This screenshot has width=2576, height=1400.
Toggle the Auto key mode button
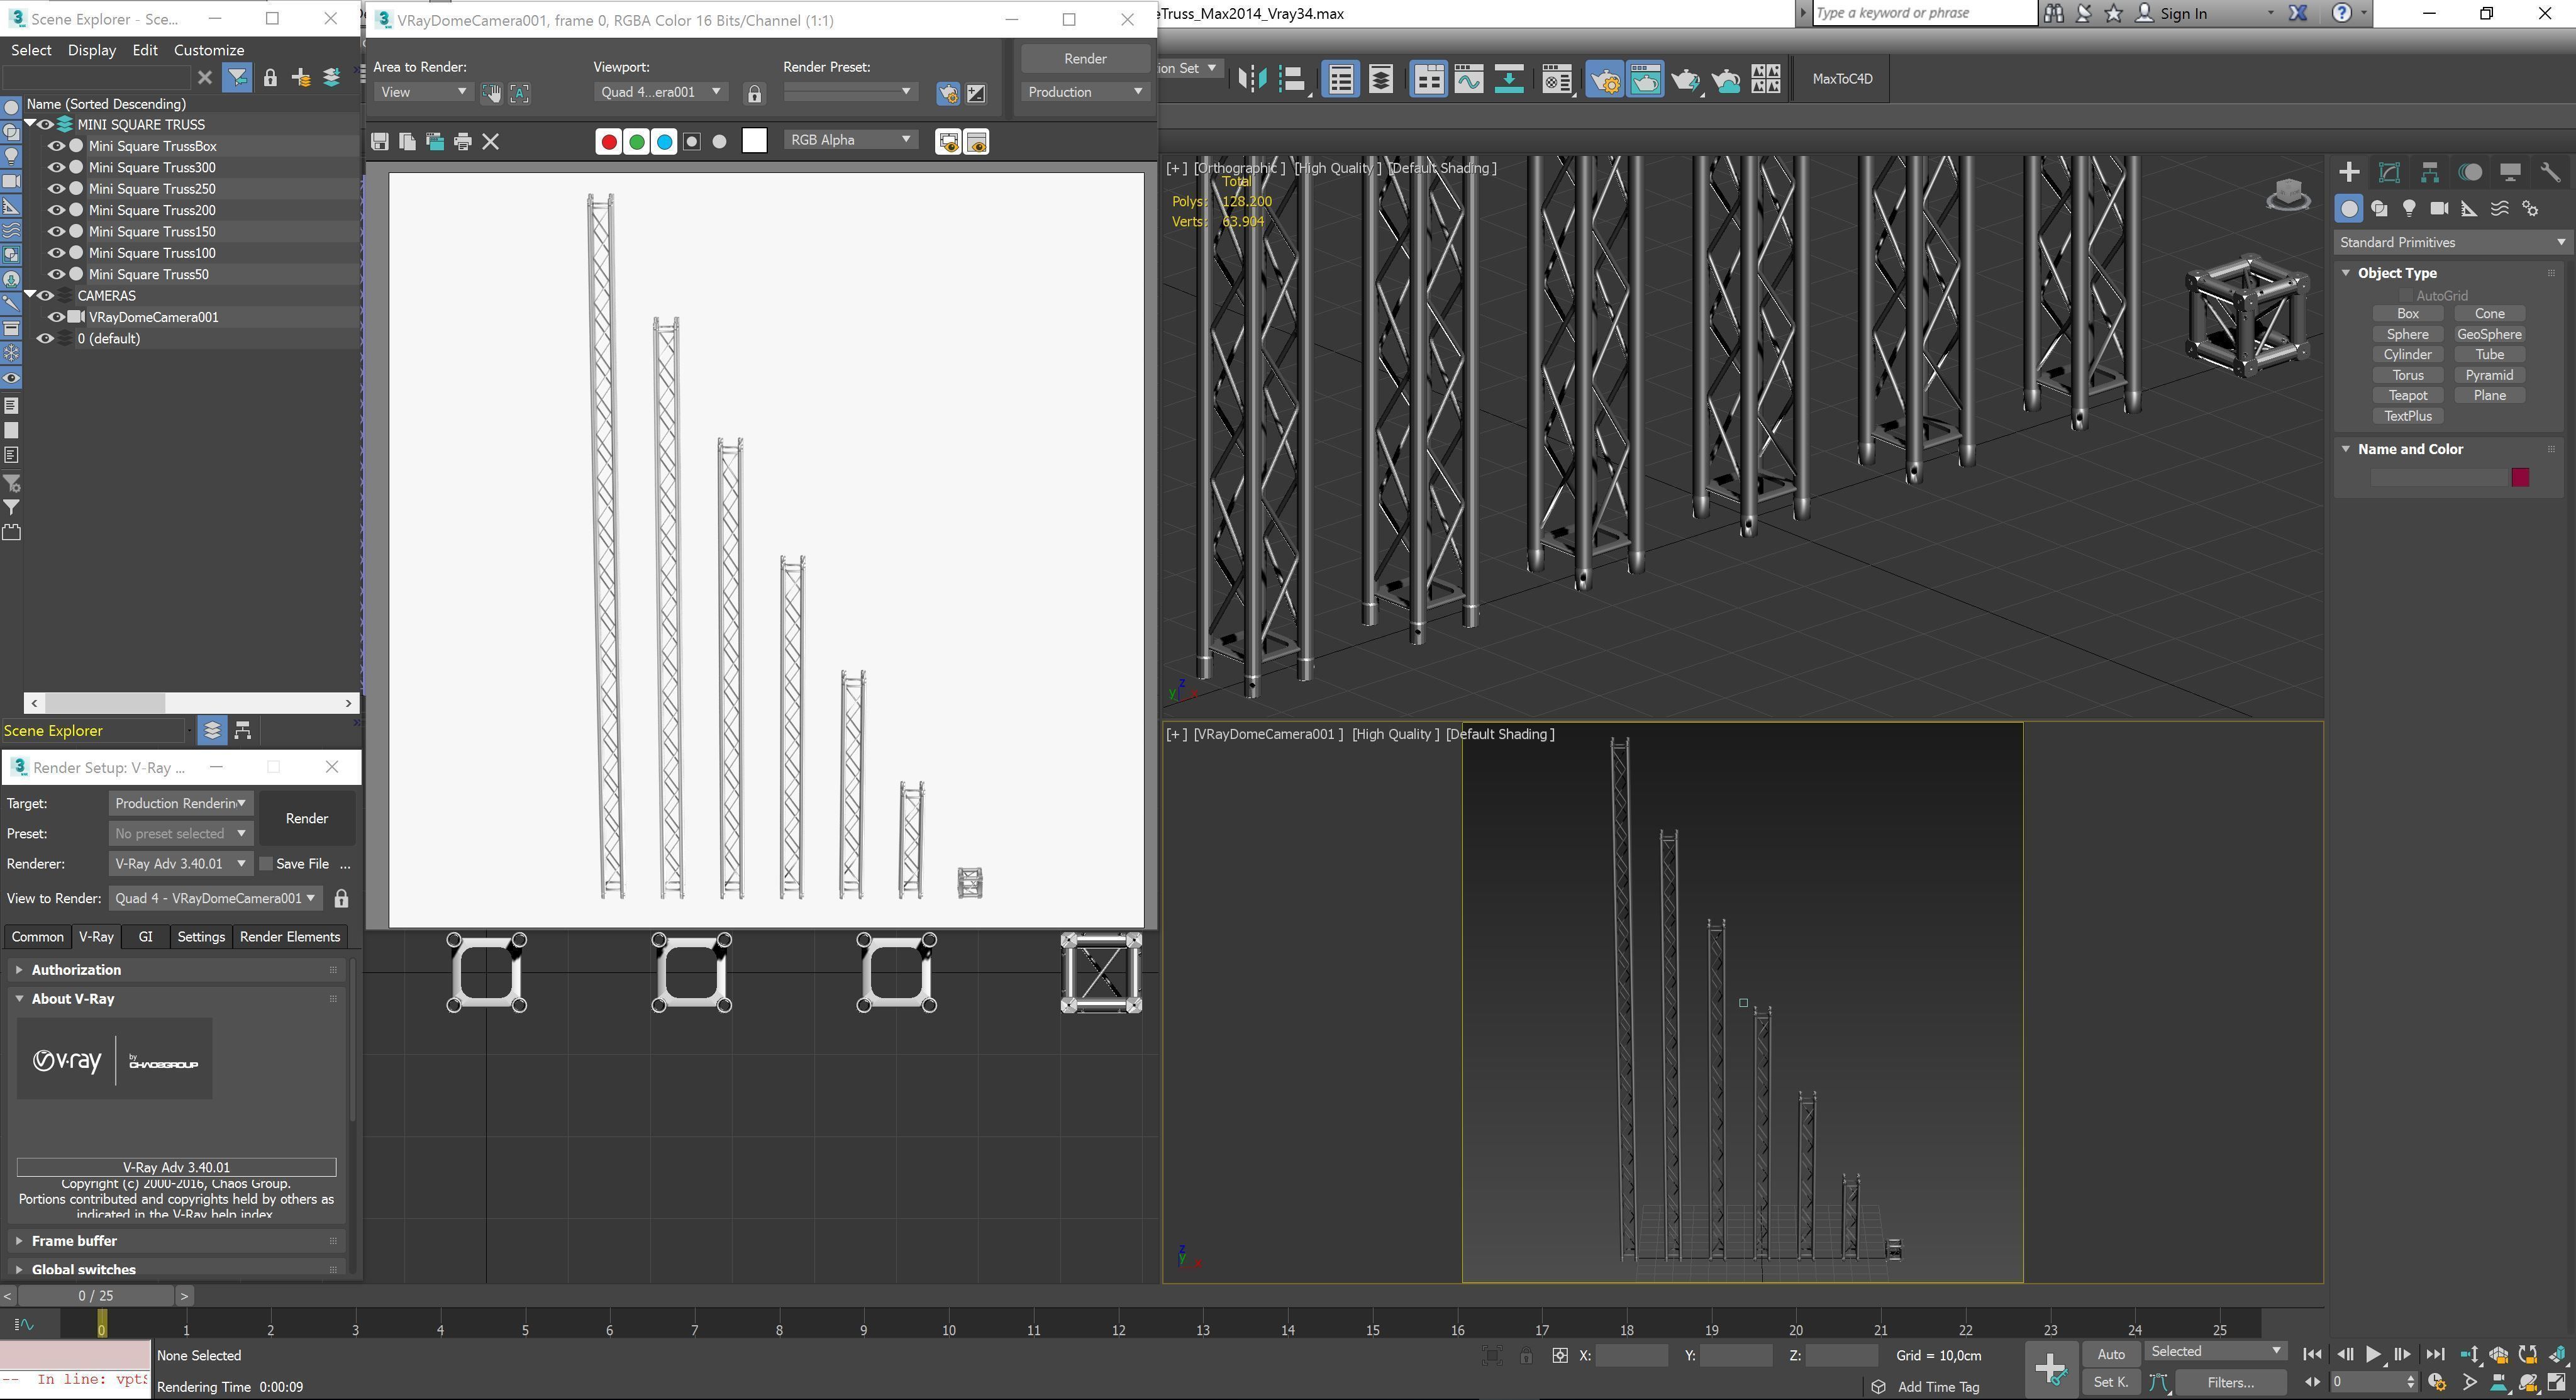pos(2111,1354)
